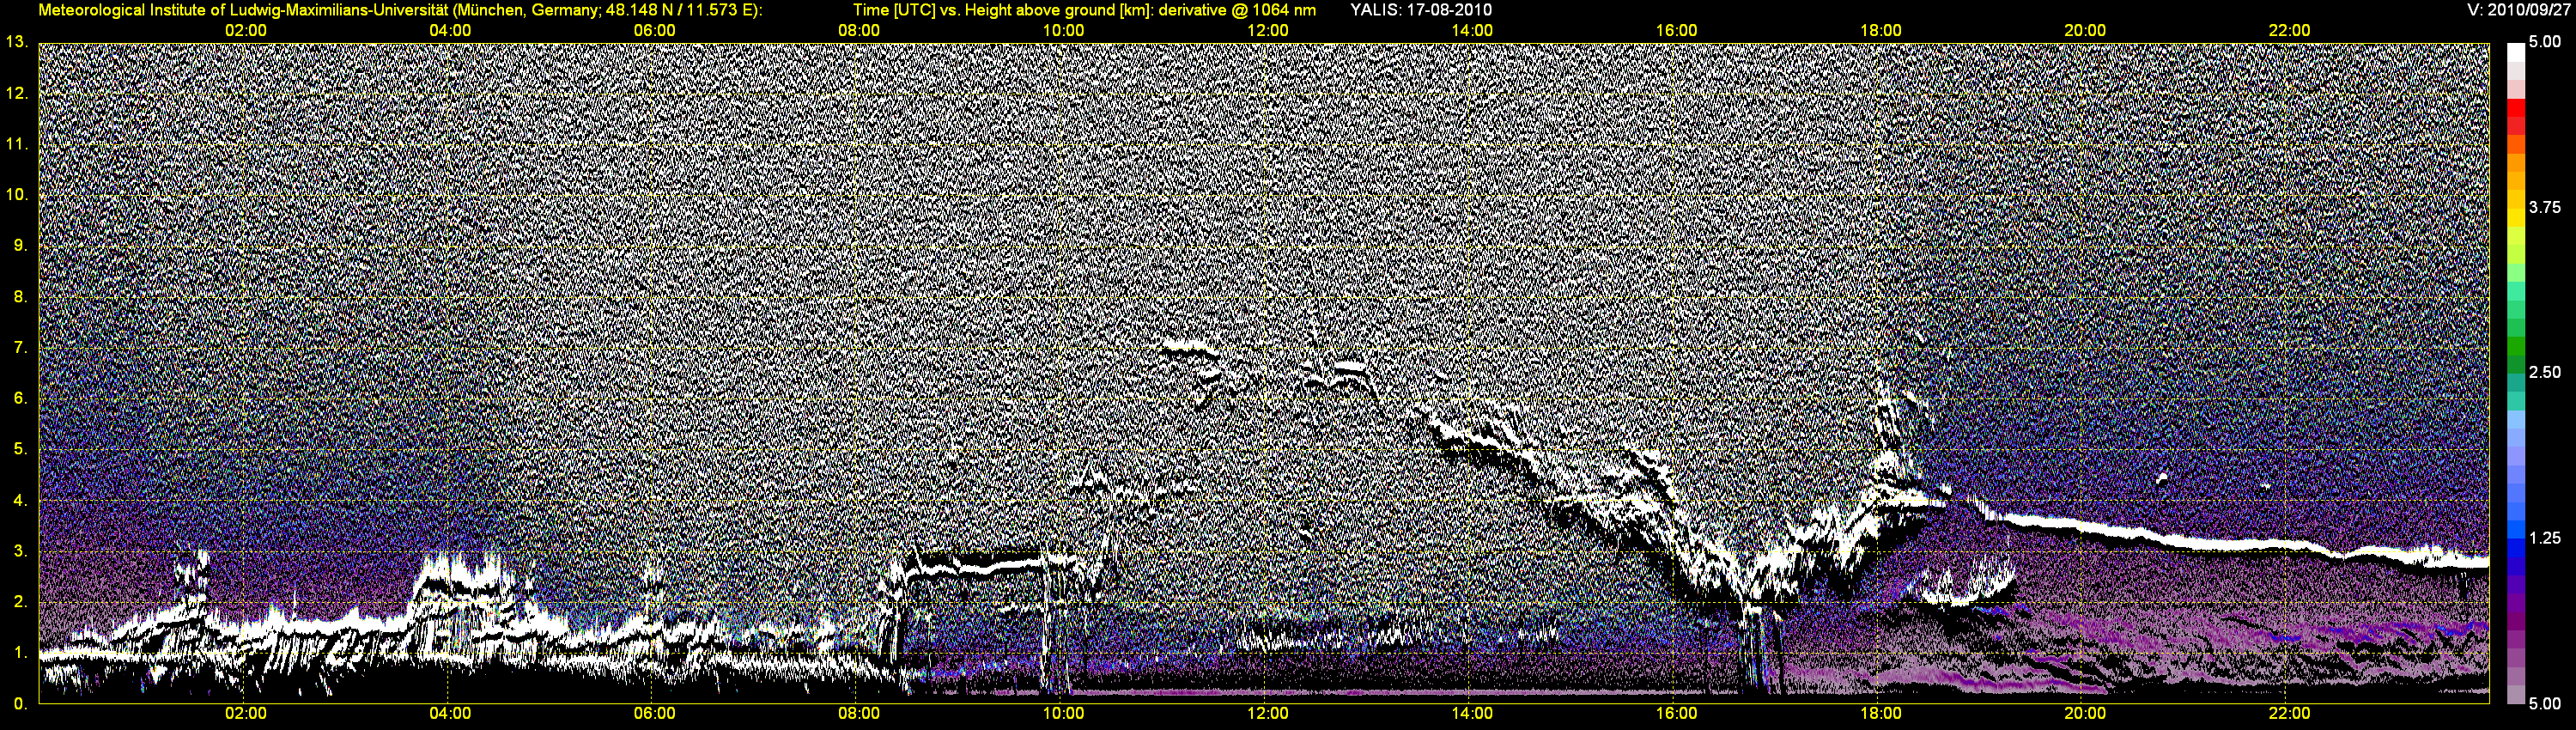
Task: Click the 06:00 label on the top time axis
Action: 654,30
